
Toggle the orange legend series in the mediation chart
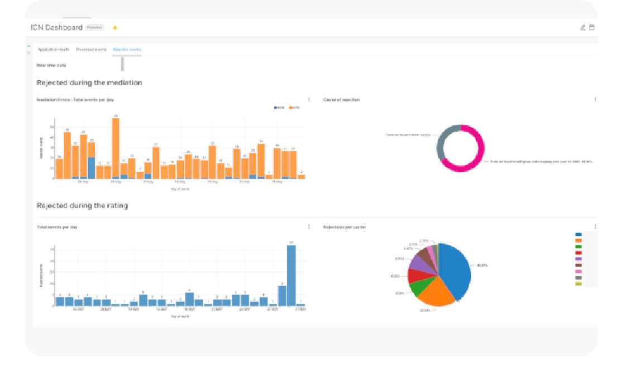pos(294,108)
